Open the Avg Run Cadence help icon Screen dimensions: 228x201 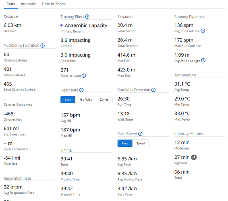click(x=203, y=31)
